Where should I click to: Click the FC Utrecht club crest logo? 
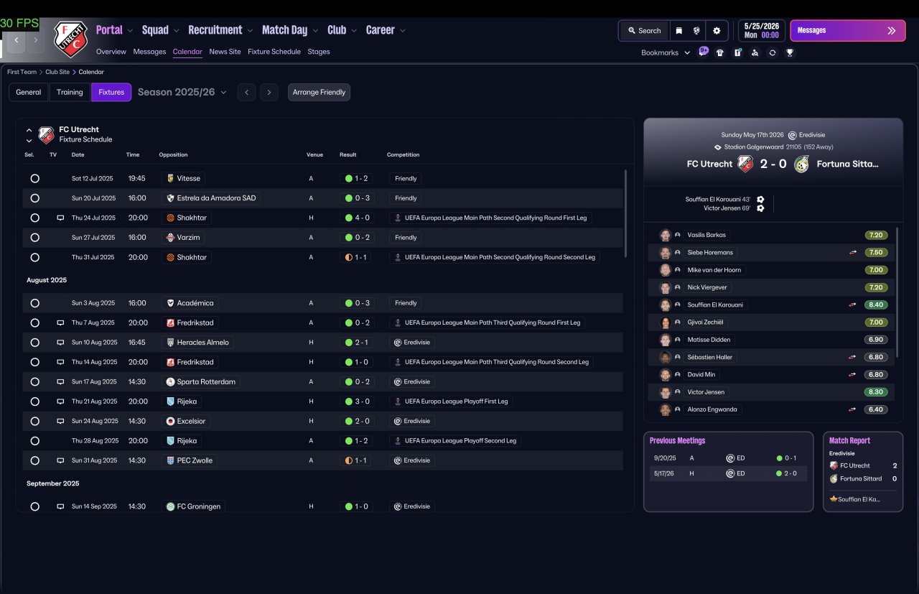(x=70, y=39)
